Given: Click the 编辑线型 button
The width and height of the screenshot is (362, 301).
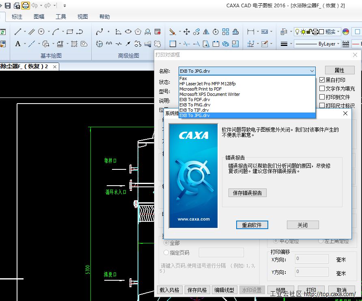Looking at the screenshot, I should coord(224,290).
